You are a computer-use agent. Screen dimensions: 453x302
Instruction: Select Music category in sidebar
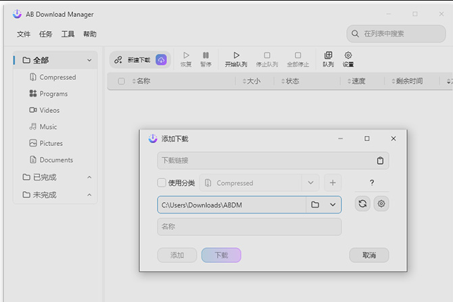tap(55, 126)
